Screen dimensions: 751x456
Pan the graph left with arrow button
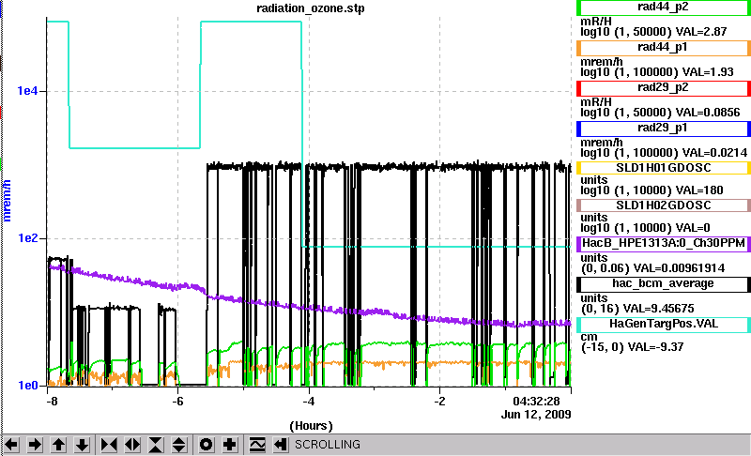pos(11,445)
